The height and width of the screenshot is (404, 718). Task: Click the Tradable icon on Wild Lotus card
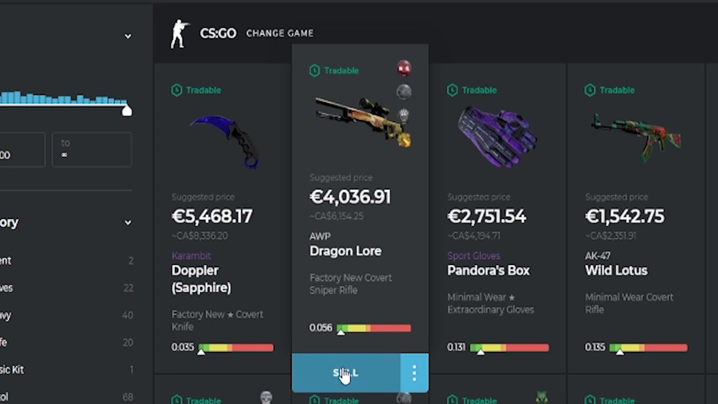(590, 90)
